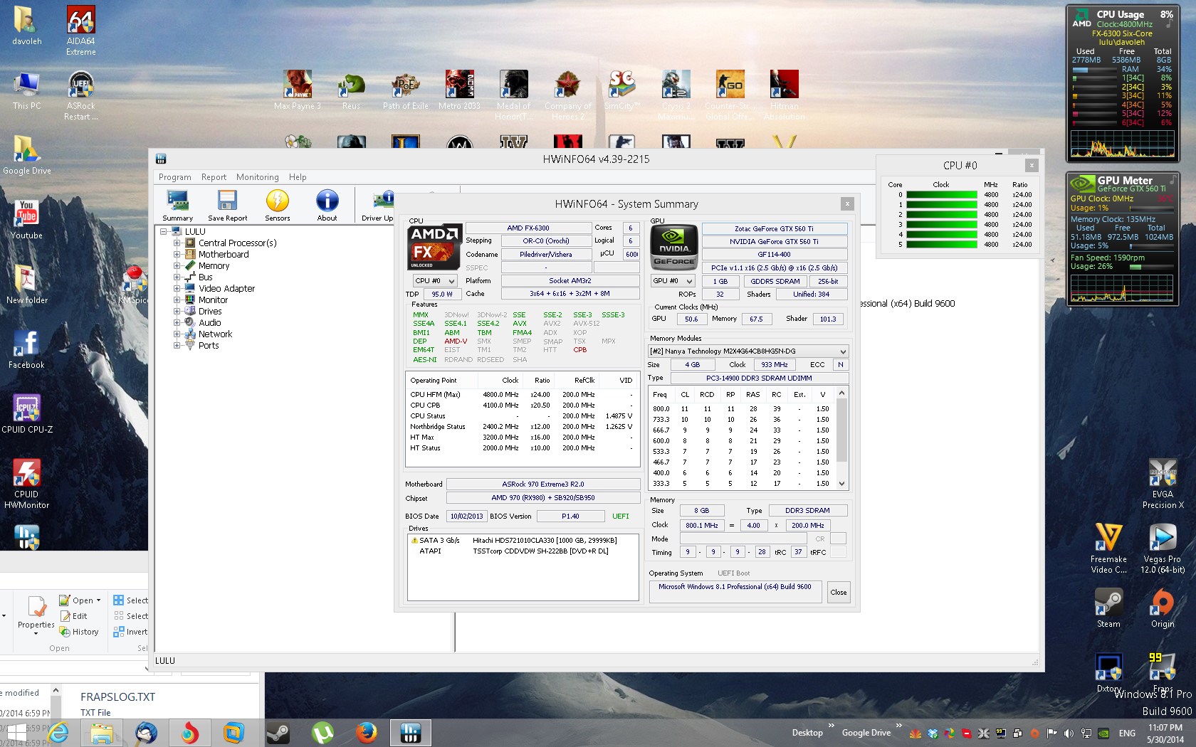Click Desktop toolbar in the taskbar
1196x747 pixels.
tap(807, 733)
